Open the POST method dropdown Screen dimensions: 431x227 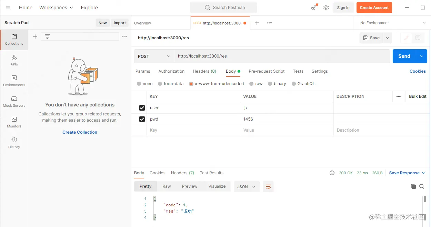point(154,56)
